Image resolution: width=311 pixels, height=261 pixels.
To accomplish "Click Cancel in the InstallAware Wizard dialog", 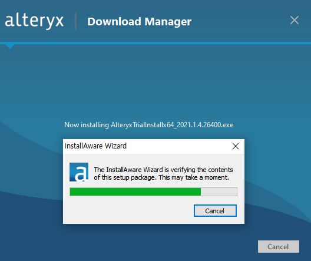I will point(215,210).
